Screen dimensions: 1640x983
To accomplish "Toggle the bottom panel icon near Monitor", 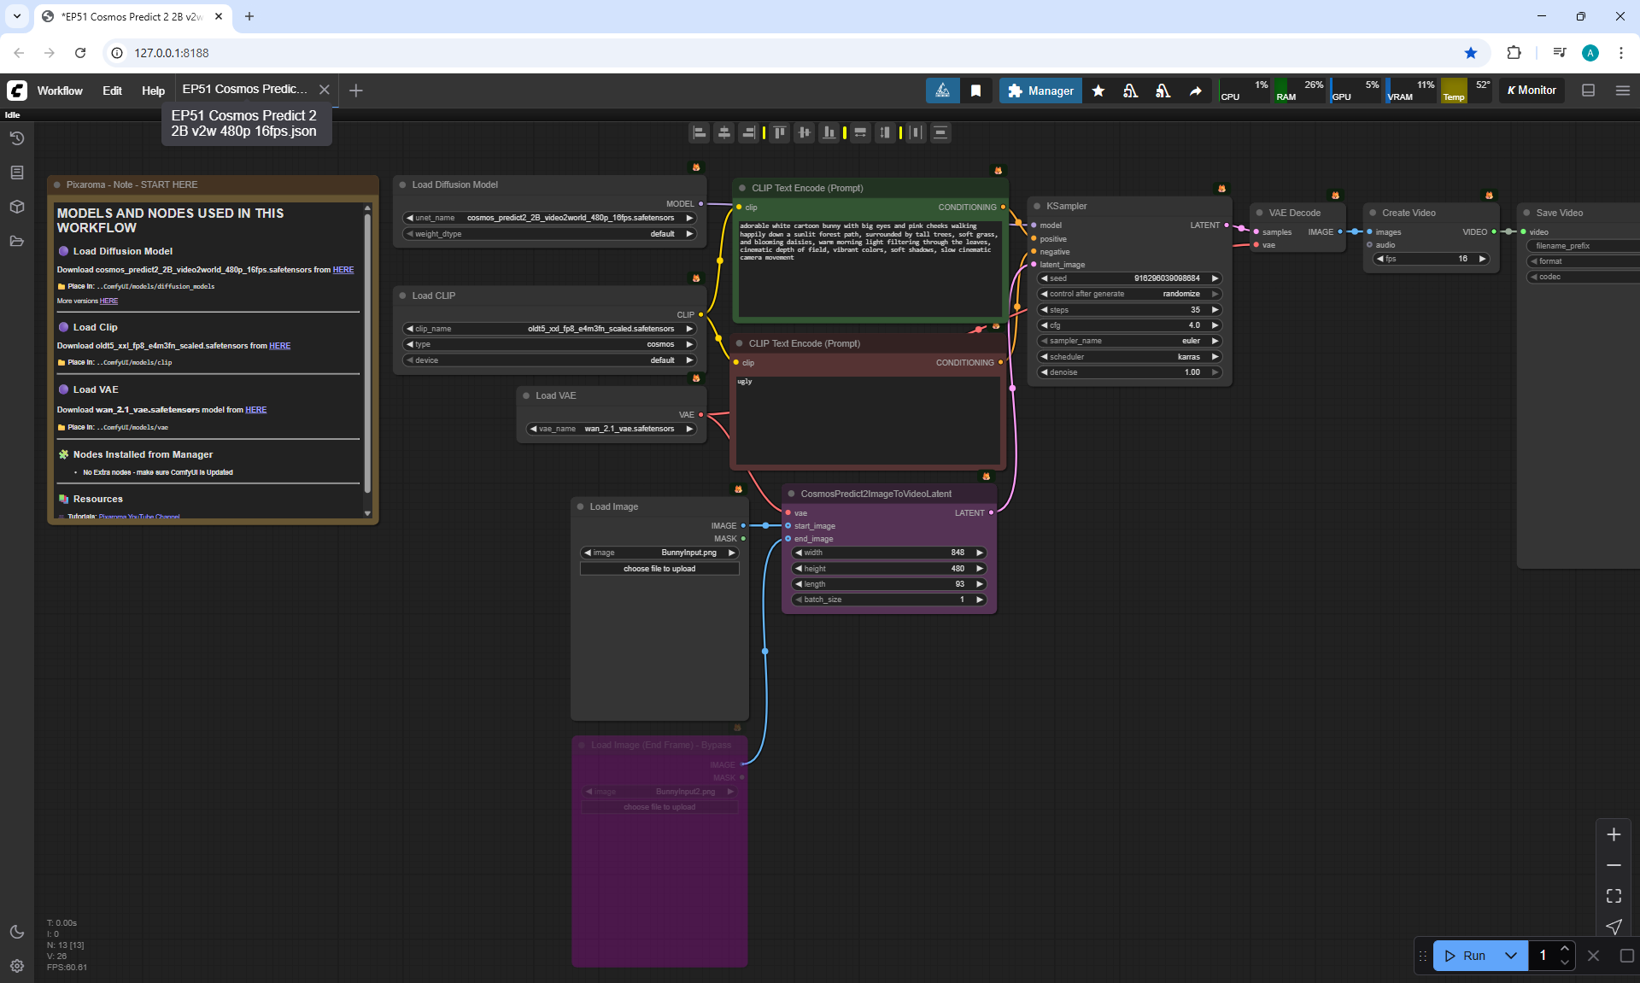I will [1588, 91].
